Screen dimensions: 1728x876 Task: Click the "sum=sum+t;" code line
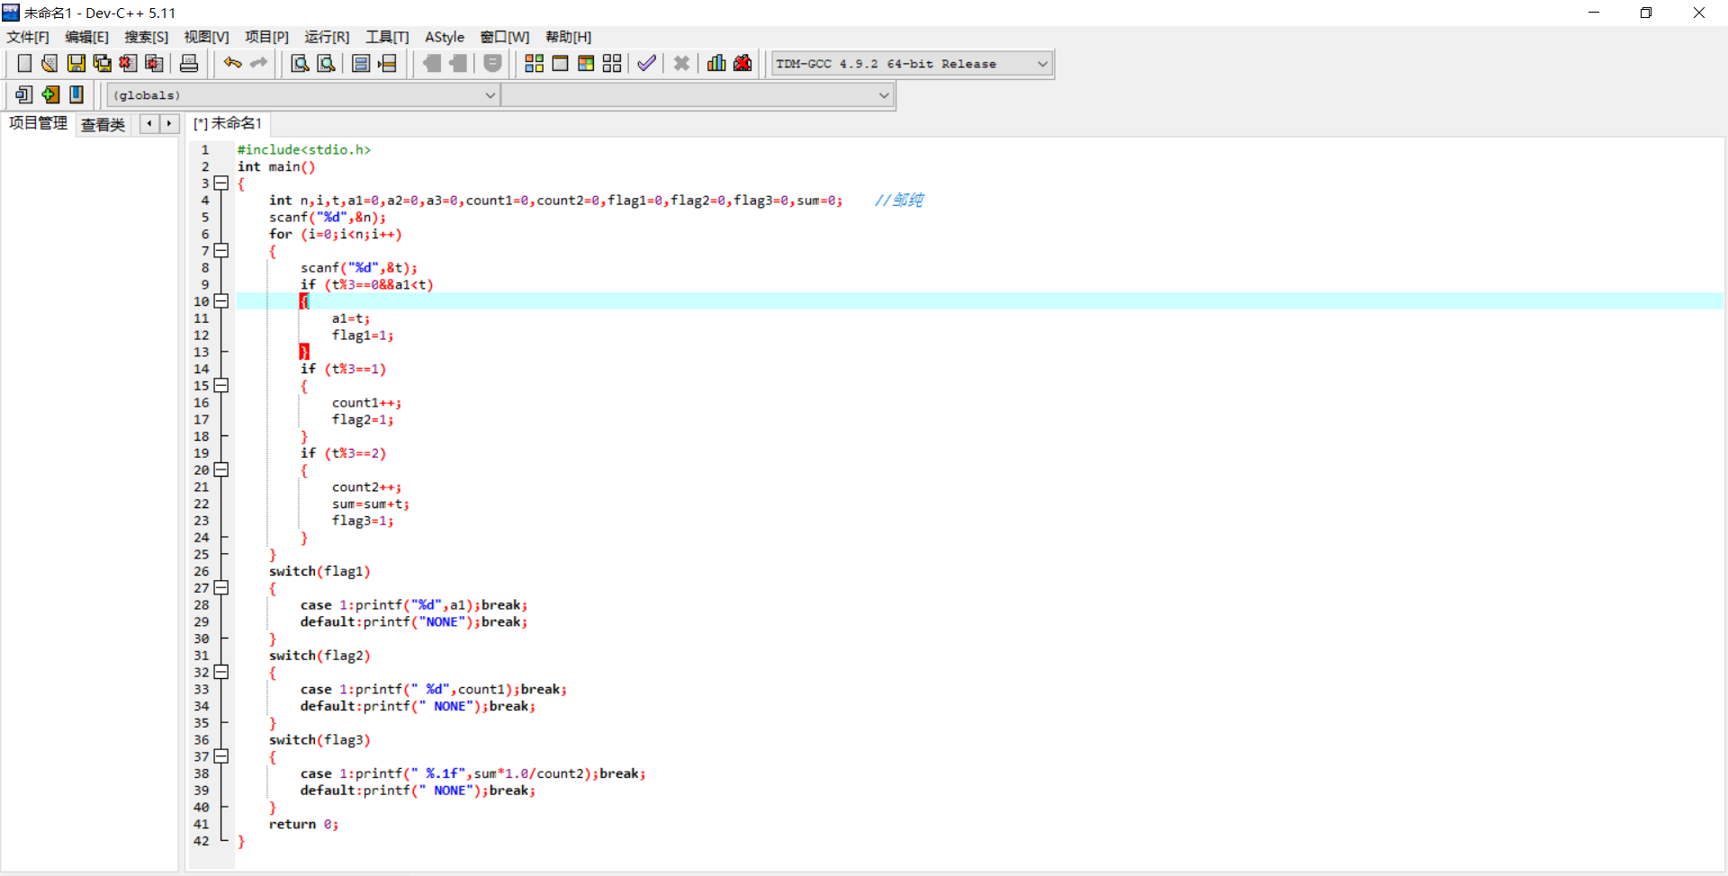(x=371, y=505)
